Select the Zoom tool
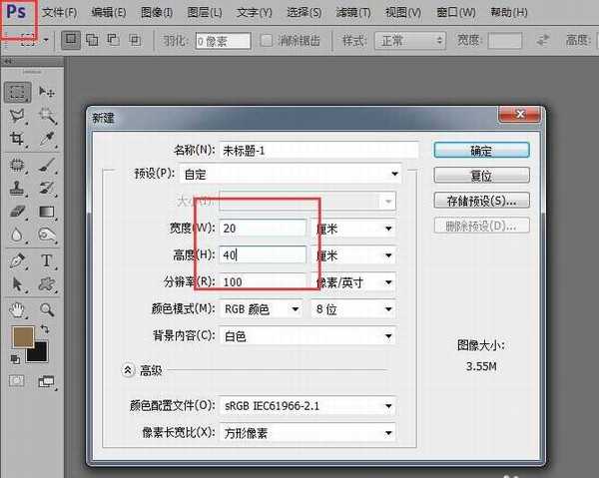 47,310
